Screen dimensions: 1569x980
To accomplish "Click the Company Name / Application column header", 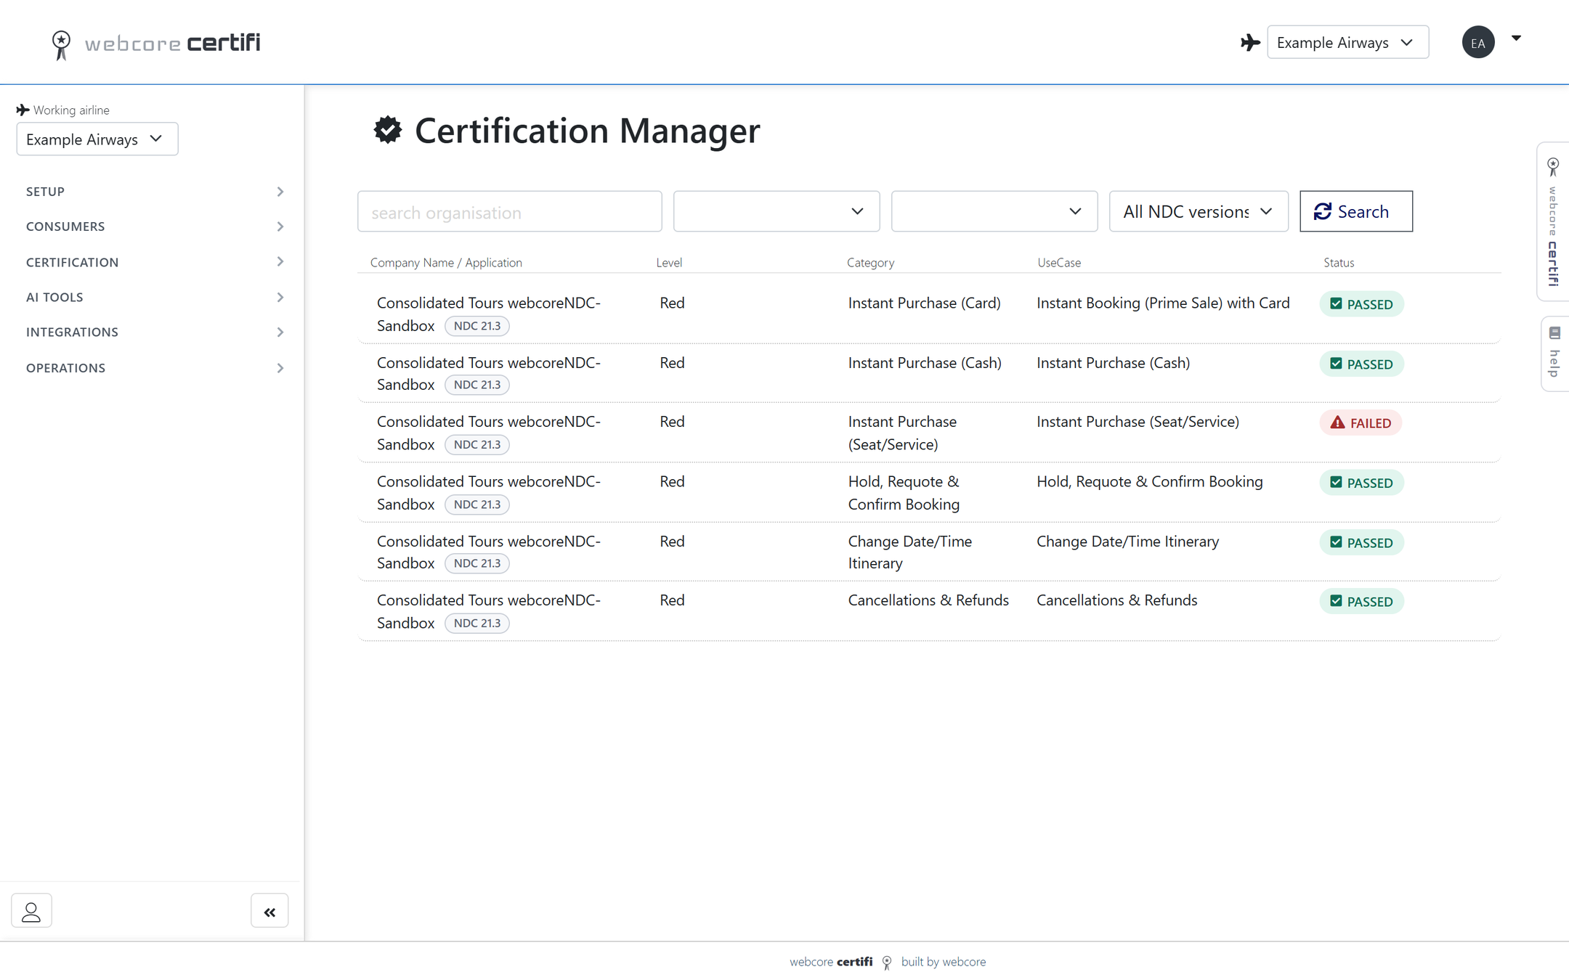I will 446,262.
